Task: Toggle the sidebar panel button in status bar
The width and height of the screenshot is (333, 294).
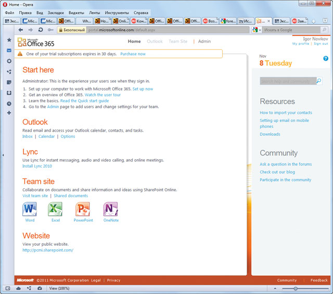Action: pyautogui.click(x=8, y=288)
